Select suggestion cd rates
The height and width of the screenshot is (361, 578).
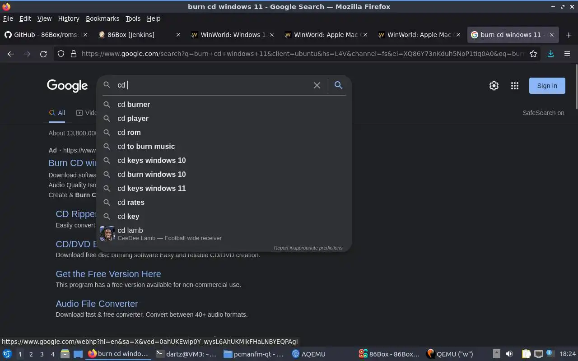pos(224,202)
